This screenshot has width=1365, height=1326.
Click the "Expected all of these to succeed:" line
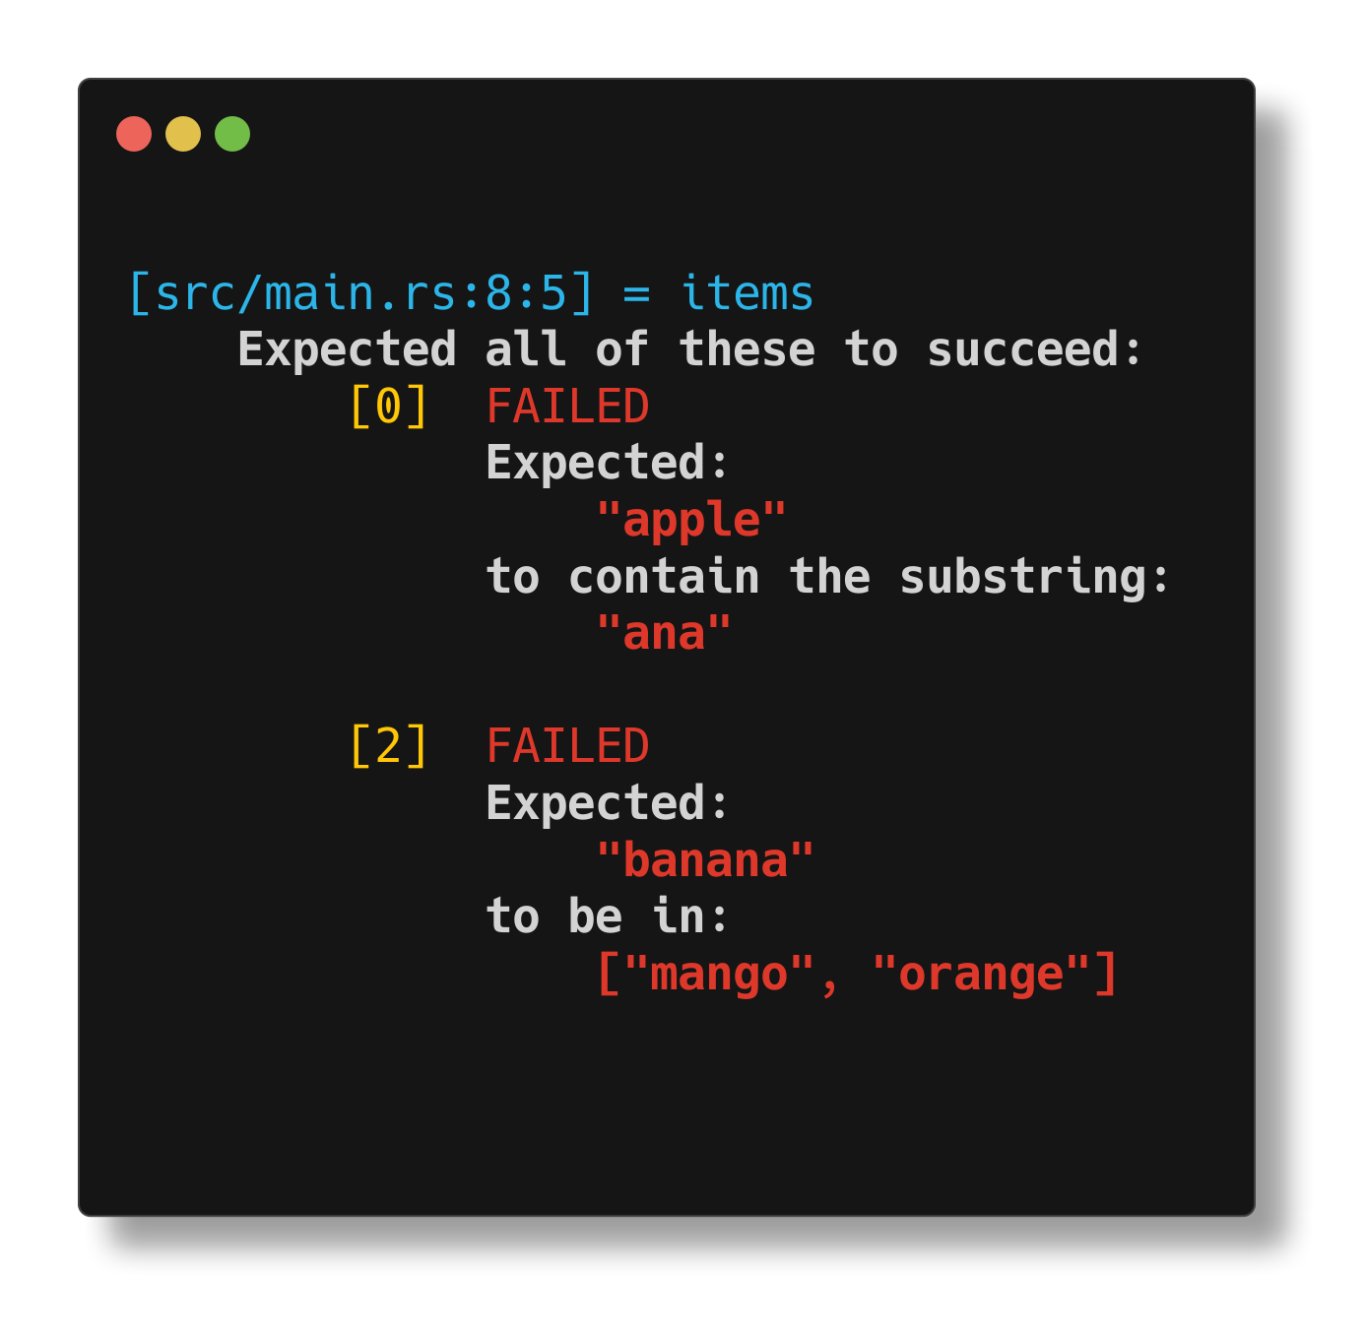point(689,349)
